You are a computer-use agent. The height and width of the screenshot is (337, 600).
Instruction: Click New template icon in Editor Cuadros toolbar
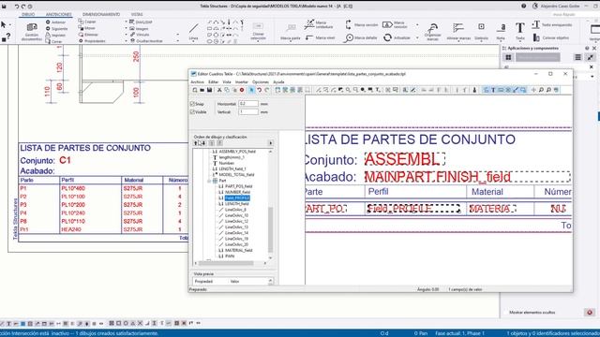pos(195,90)
